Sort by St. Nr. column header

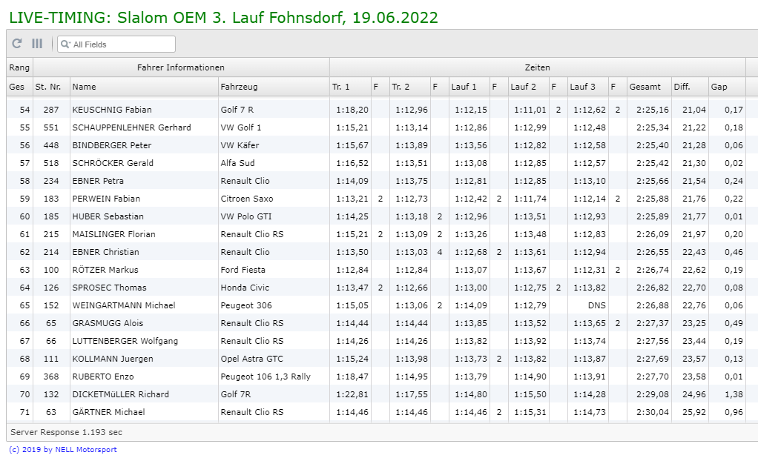coord(51,87)
